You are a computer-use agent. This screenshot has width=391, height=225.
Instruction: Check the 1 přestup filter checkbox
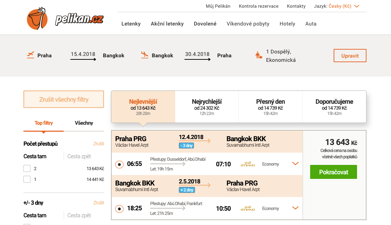[x=27, y=179]
